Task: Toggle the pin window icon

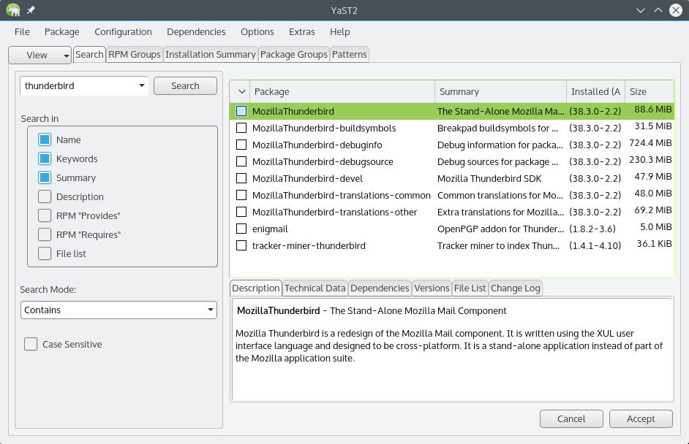Action: 31,10
